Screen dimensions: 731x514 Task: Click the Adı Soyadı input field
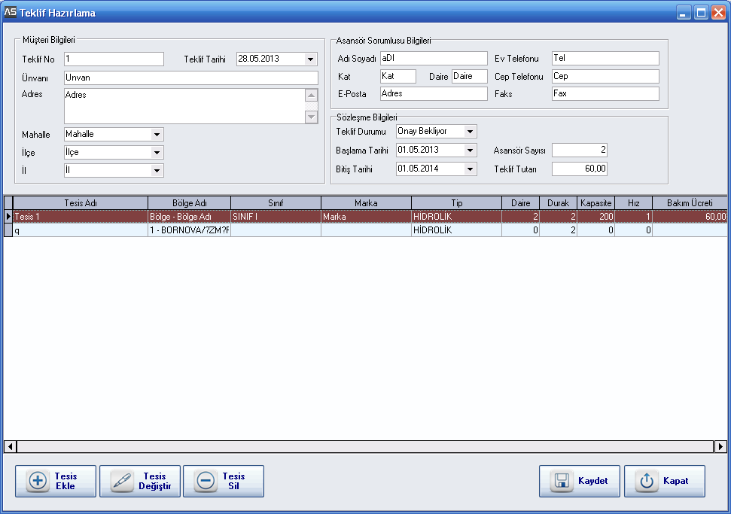[x=434, y=58]
